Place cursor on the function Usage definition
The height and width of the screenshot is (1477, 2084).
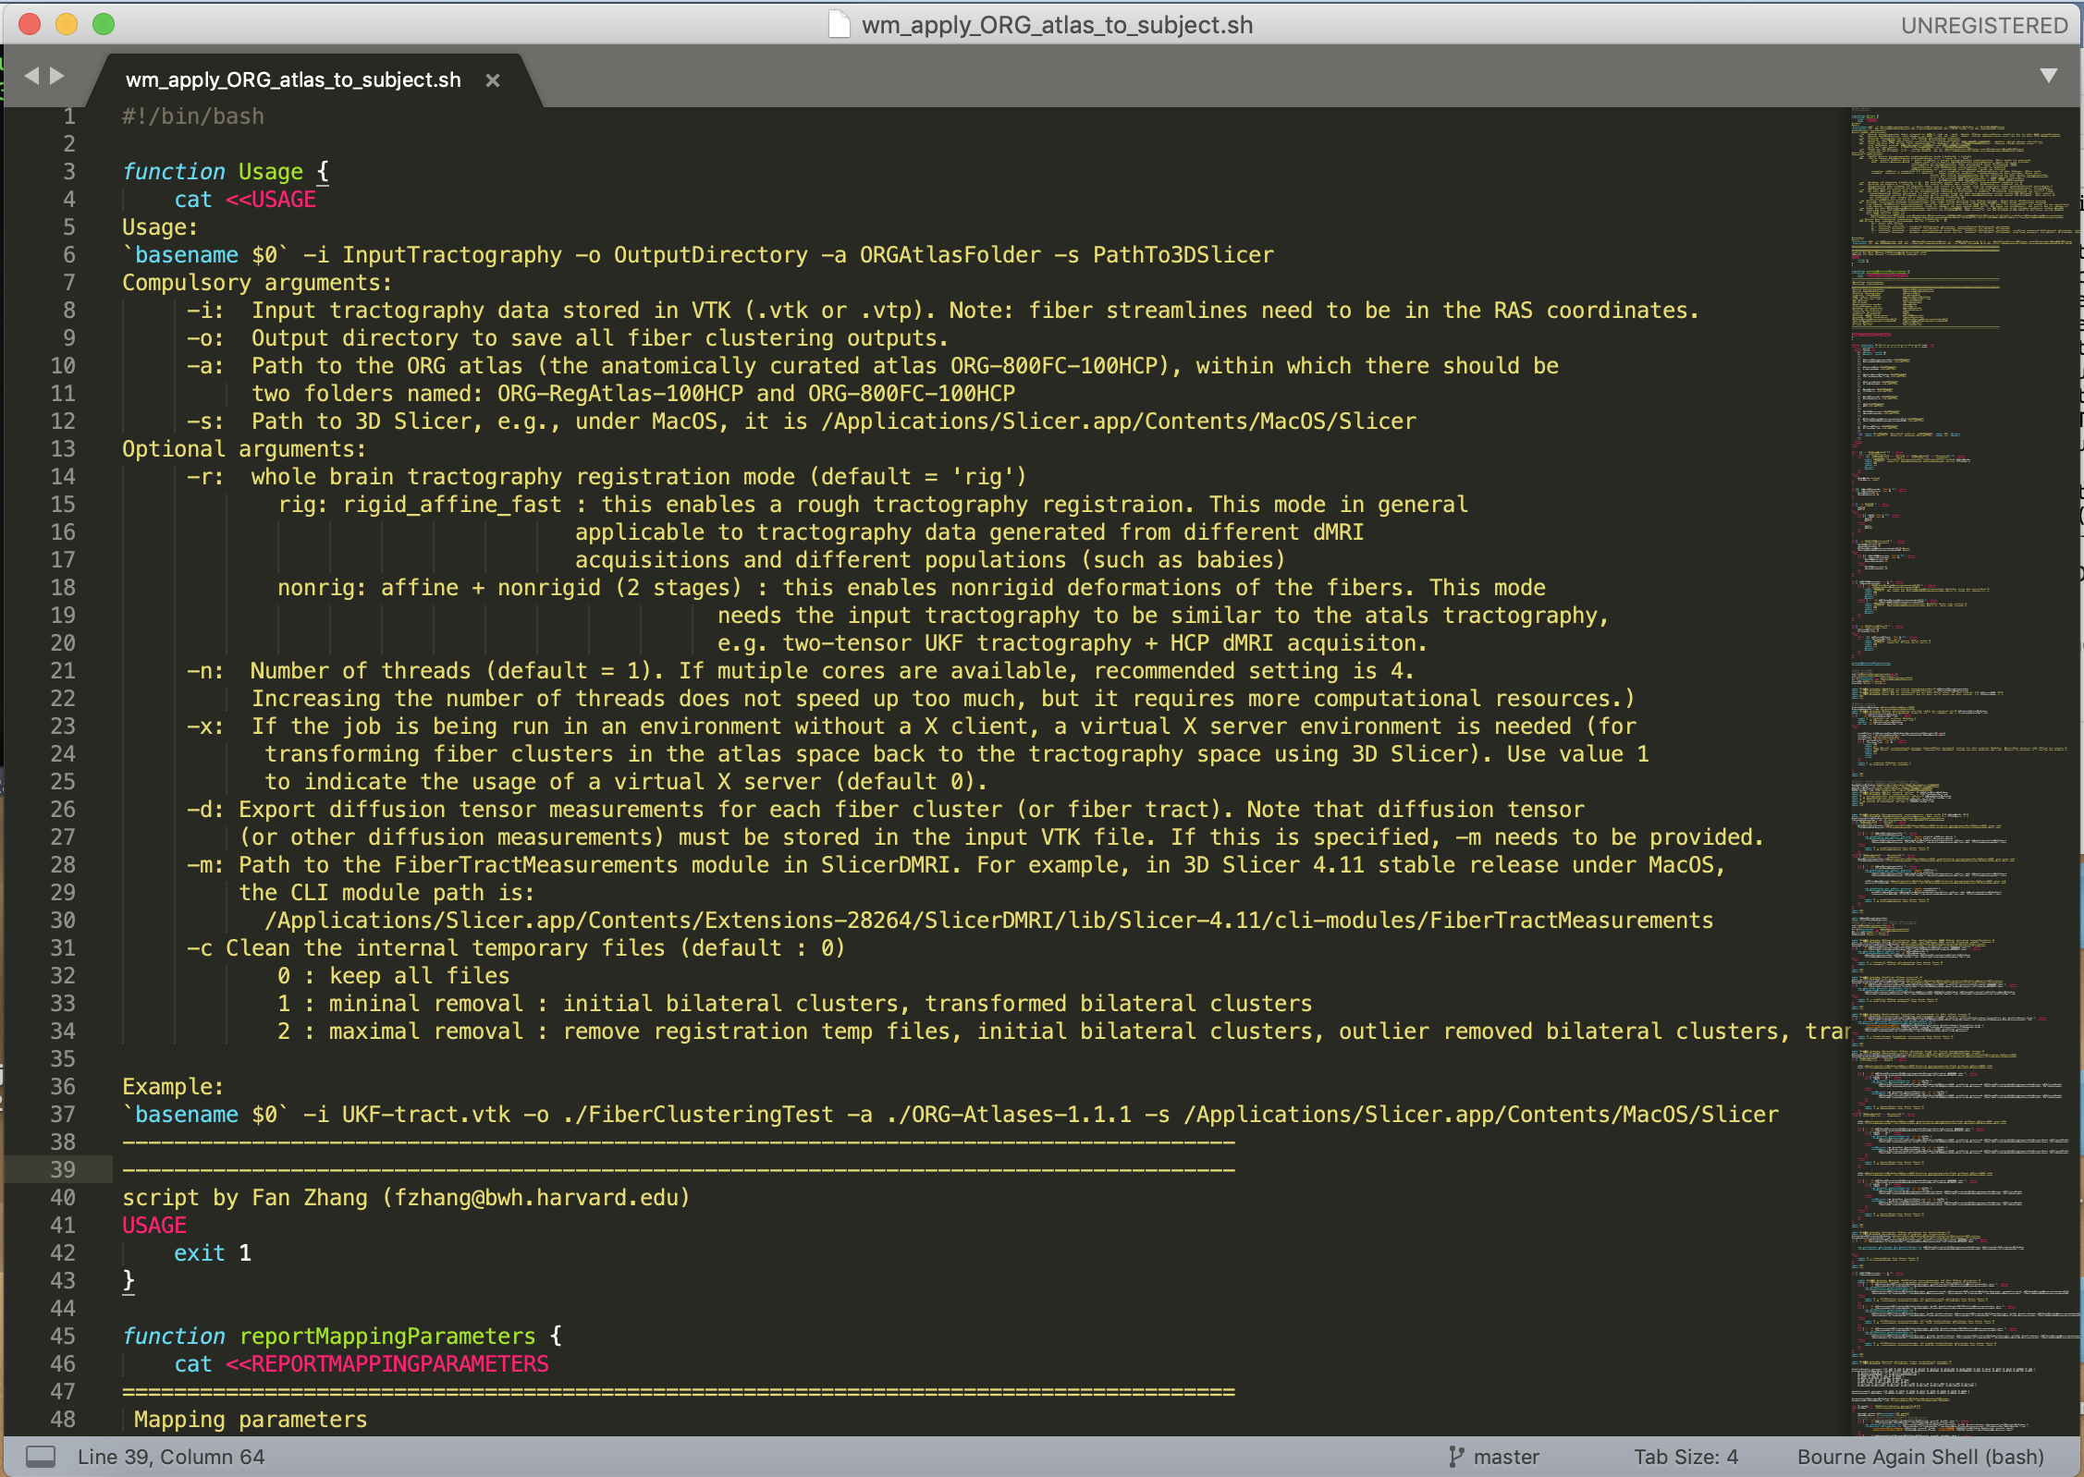point(269,171)
